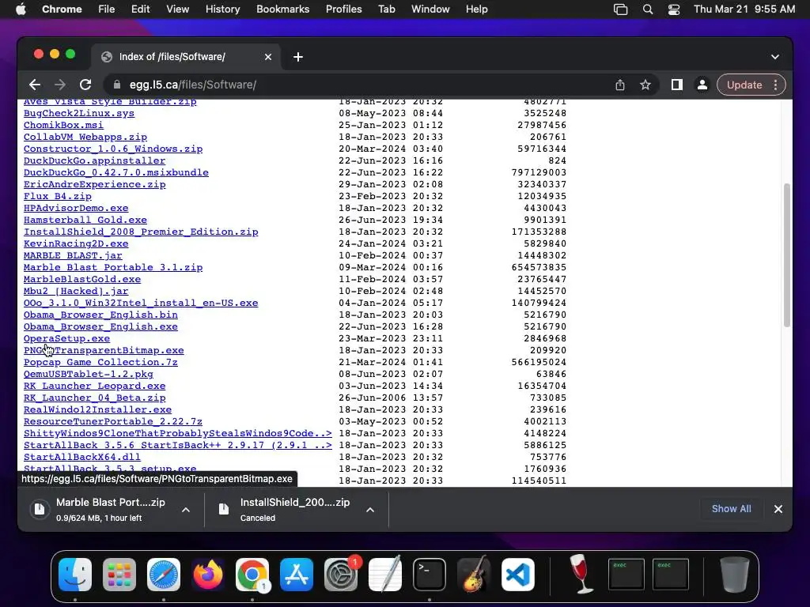Open the File menu
The image size is (810, 607).
click(x=107, y=9)
